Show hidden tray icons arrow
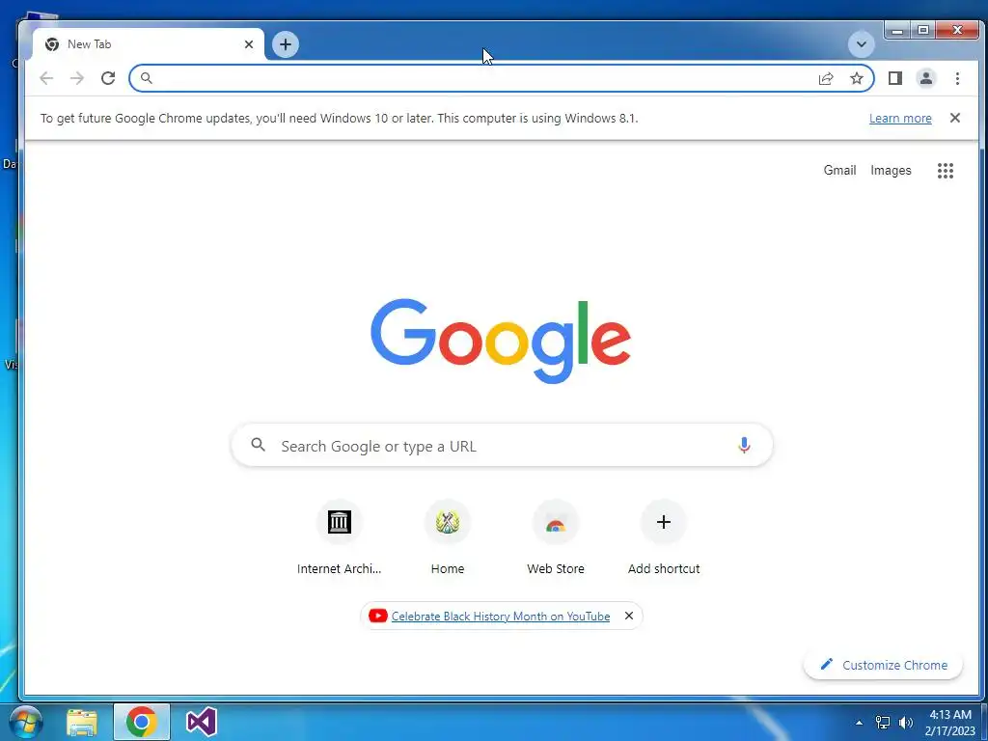 [x=859, y=723]
